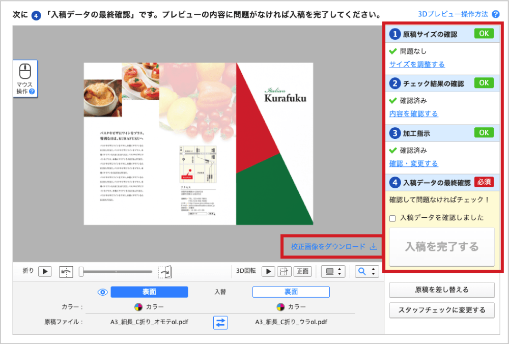Click the 入稿を完了する button
This screenshot has height=344, width=509.
click(441, 247)
